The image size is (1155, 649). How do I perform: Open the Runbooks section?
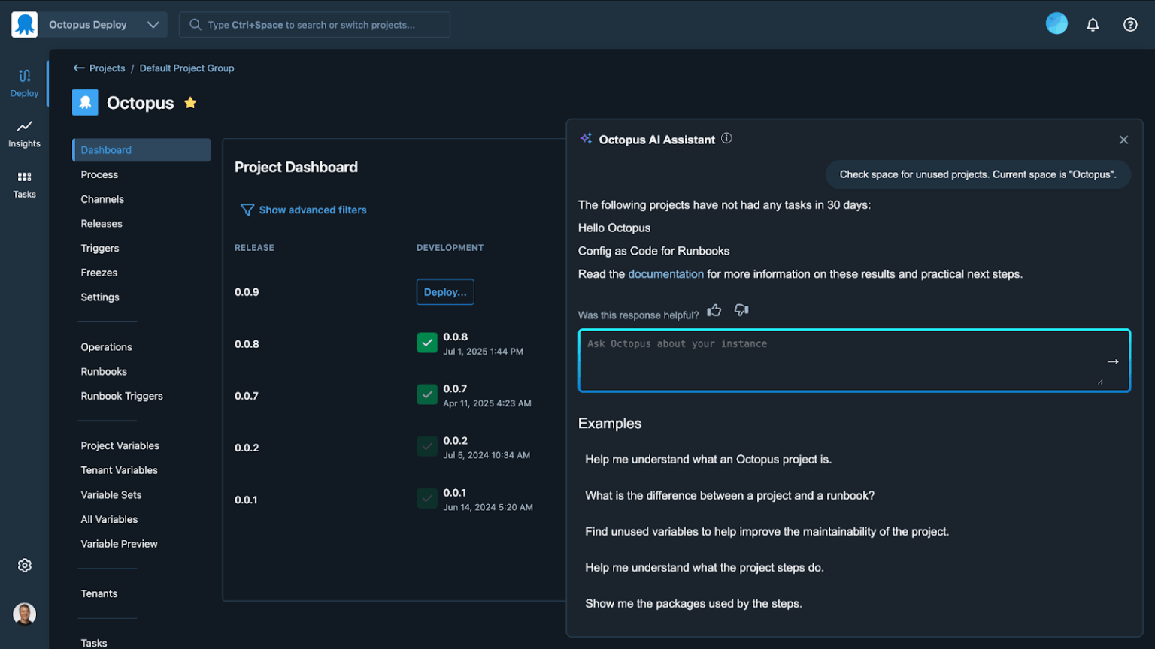coord(104,371)
